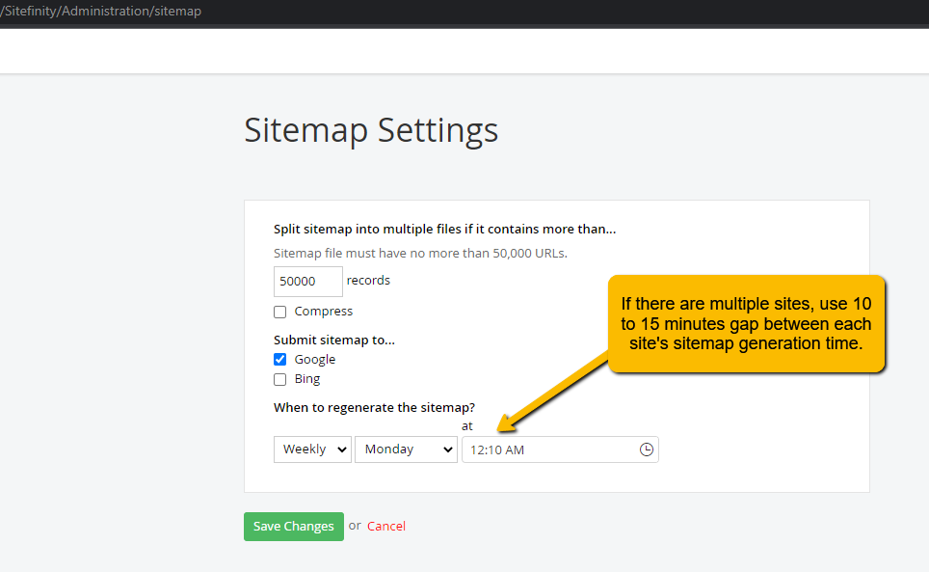Enable the Compress checkbox

coord(280,312)
